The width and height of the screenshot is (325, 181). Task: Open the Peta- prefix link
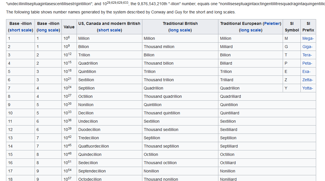(x=307, y=63)
